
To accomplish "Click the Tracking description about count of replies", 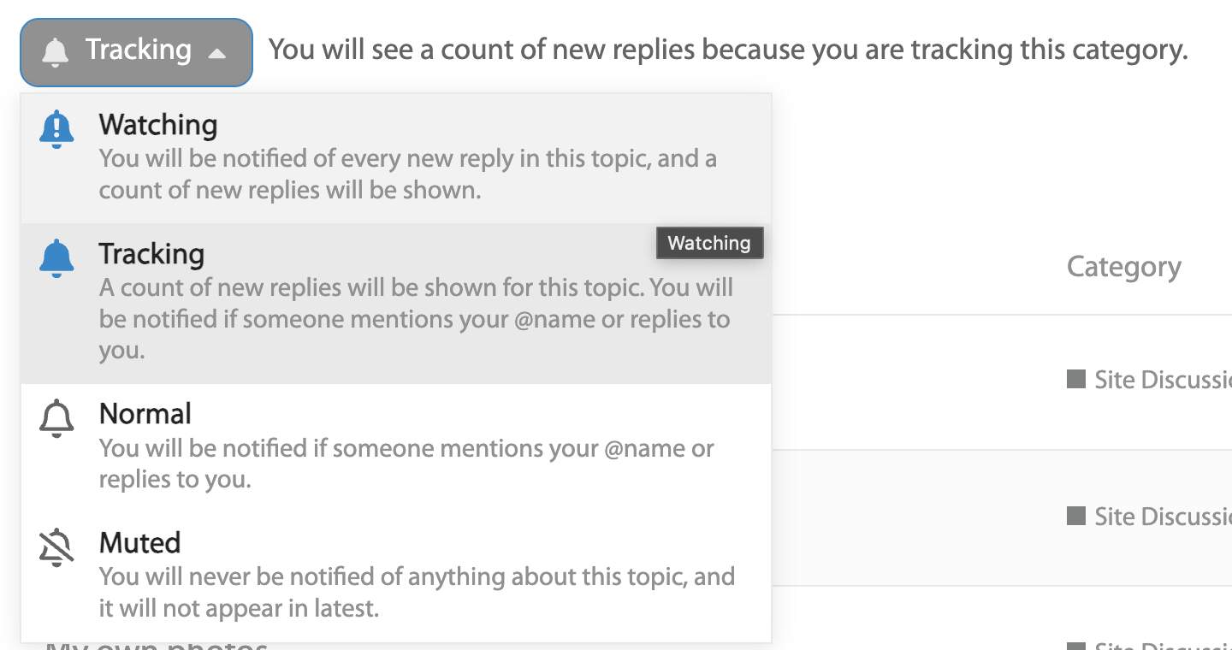I will click(416, 318).
